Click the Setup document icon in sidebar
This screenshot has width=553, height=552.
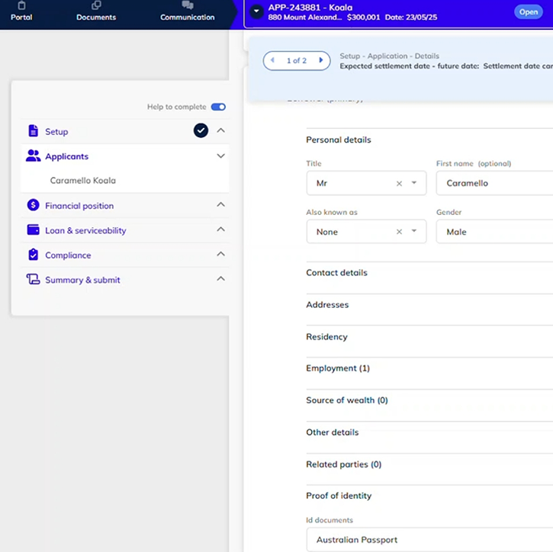(x=33, y=131)
